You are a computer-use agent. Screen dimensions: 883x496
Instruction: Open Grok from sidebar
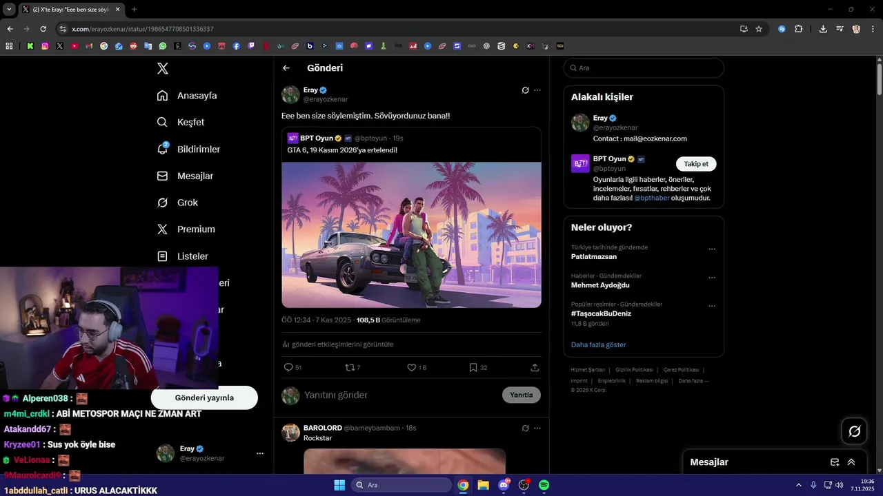point(177,203)
